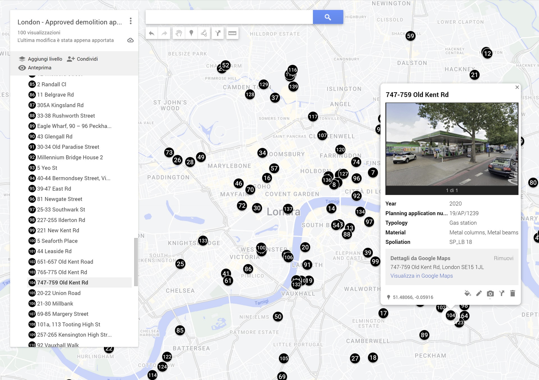
Task: Select list item 11 Belgrave Rd
Action: click(x=79, y=95)
